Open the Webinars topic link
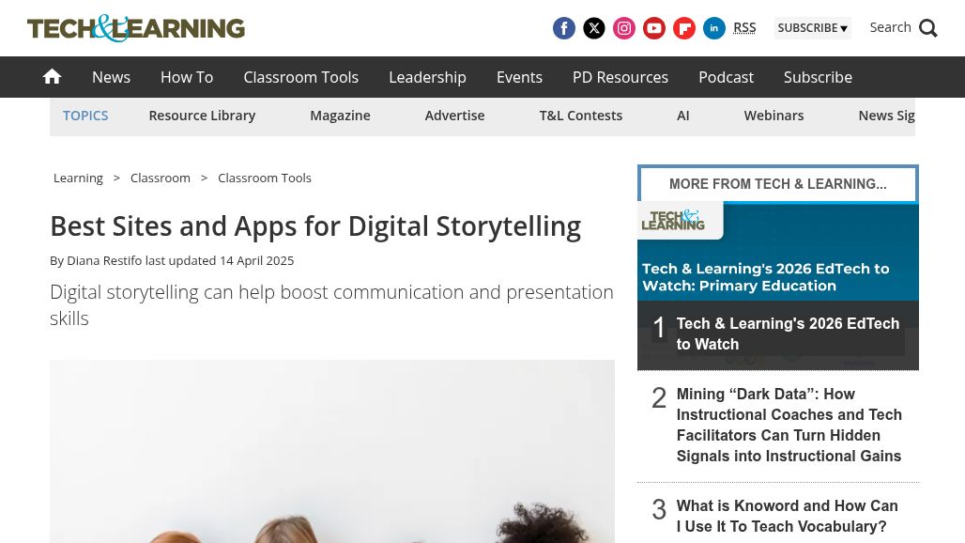 pyautogui.click(x=774, y=116)
